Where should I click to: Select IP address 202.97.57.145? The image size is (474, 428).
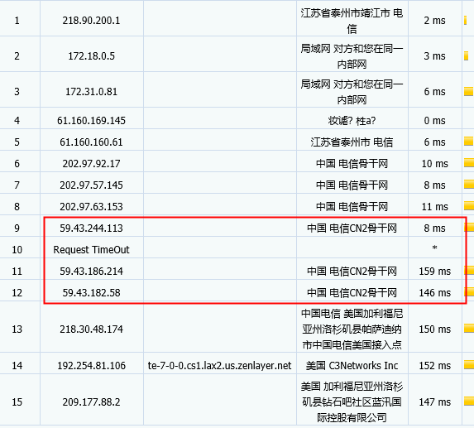tap(91, 185)
